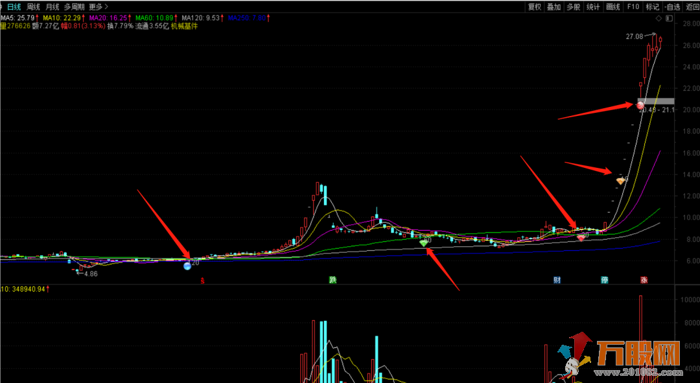The width and height of the screenshot is (700, 383).
Task: Click the green diamond signal marker
Action: (423, 243)
